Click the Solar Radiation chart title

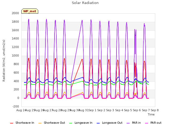click(x=85, y=3)
